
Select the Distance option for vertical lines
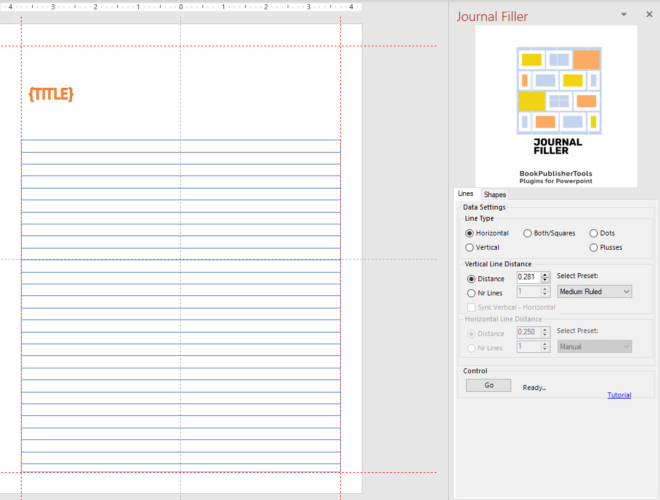[x=472, y=279]
